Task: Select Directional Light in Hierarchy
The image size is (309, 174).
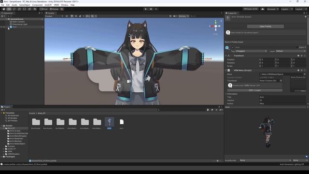Action: (x=20, y=24)
